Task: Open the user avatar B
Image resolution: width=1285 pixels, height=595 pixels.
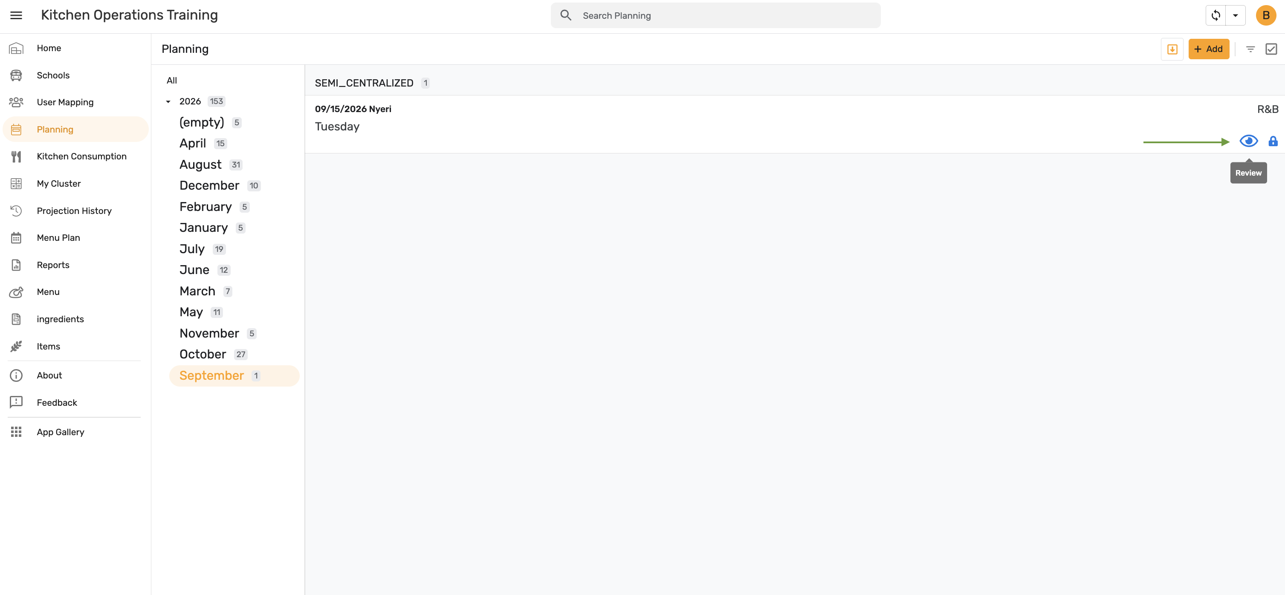Action: click(x=1265, y=15)
